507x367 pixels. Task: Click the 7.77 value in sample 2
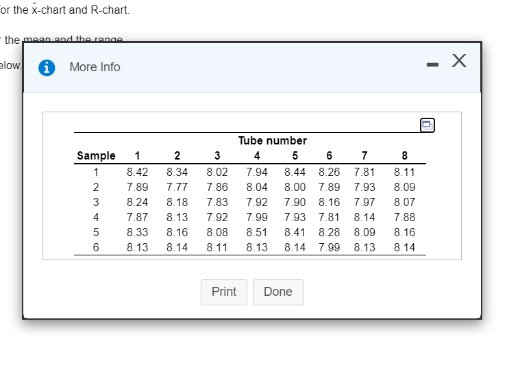pyautogui.click(x=177, y=187)
